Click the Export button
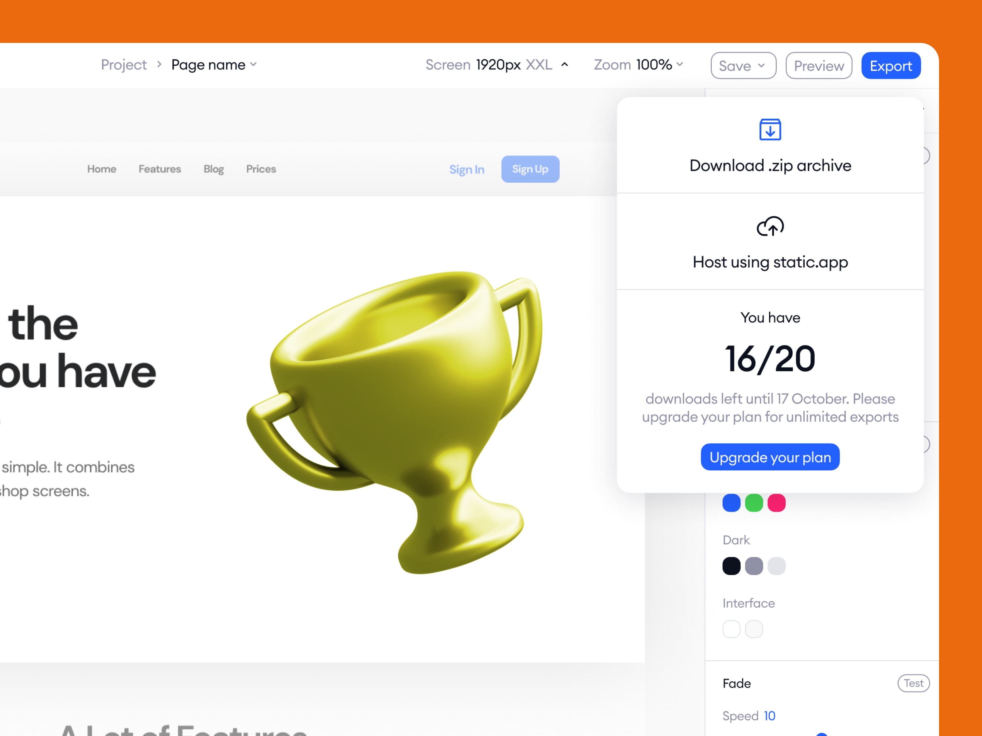The height and width of the screenshot is (736, 982). click(891, 65)
